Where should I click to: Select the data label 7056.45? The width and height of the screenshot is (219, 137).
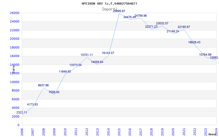[x=54, y=92]
